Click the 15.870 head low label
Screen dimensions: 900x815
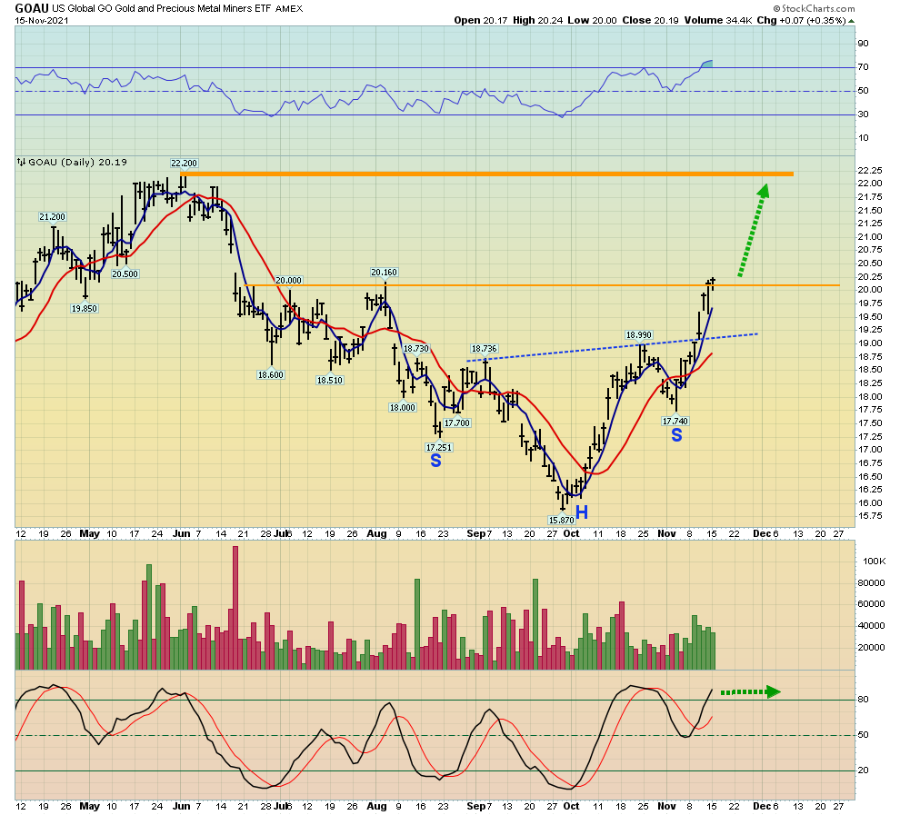point(561,521)
